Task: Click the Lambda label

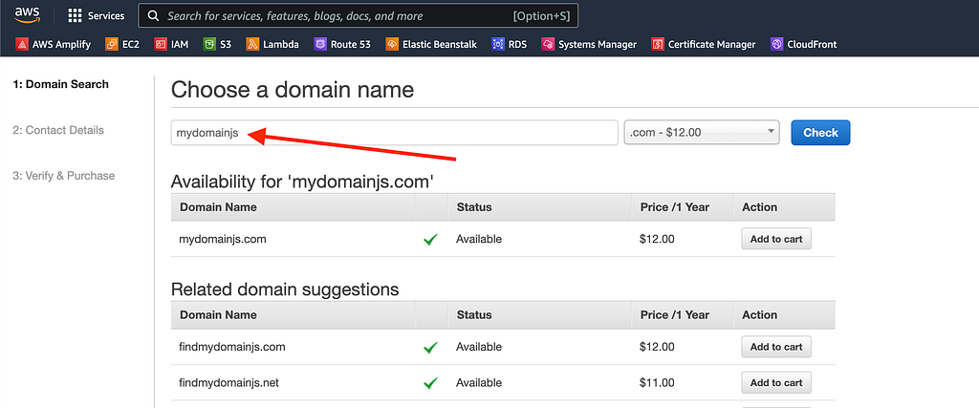Action: point(281,44)
